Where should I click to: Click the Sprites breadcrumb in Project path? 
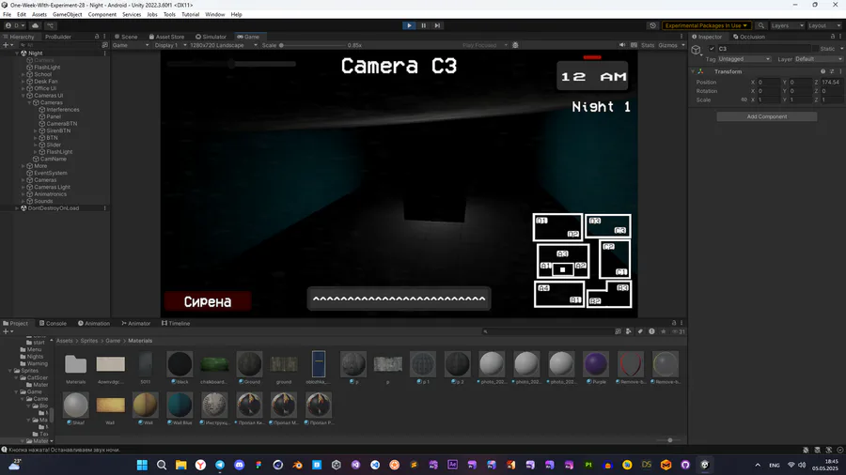tap(89, 341)
